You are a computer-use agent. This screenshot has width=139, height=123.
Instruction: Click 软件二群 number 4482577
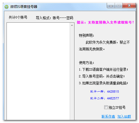(x=113, y=98)
